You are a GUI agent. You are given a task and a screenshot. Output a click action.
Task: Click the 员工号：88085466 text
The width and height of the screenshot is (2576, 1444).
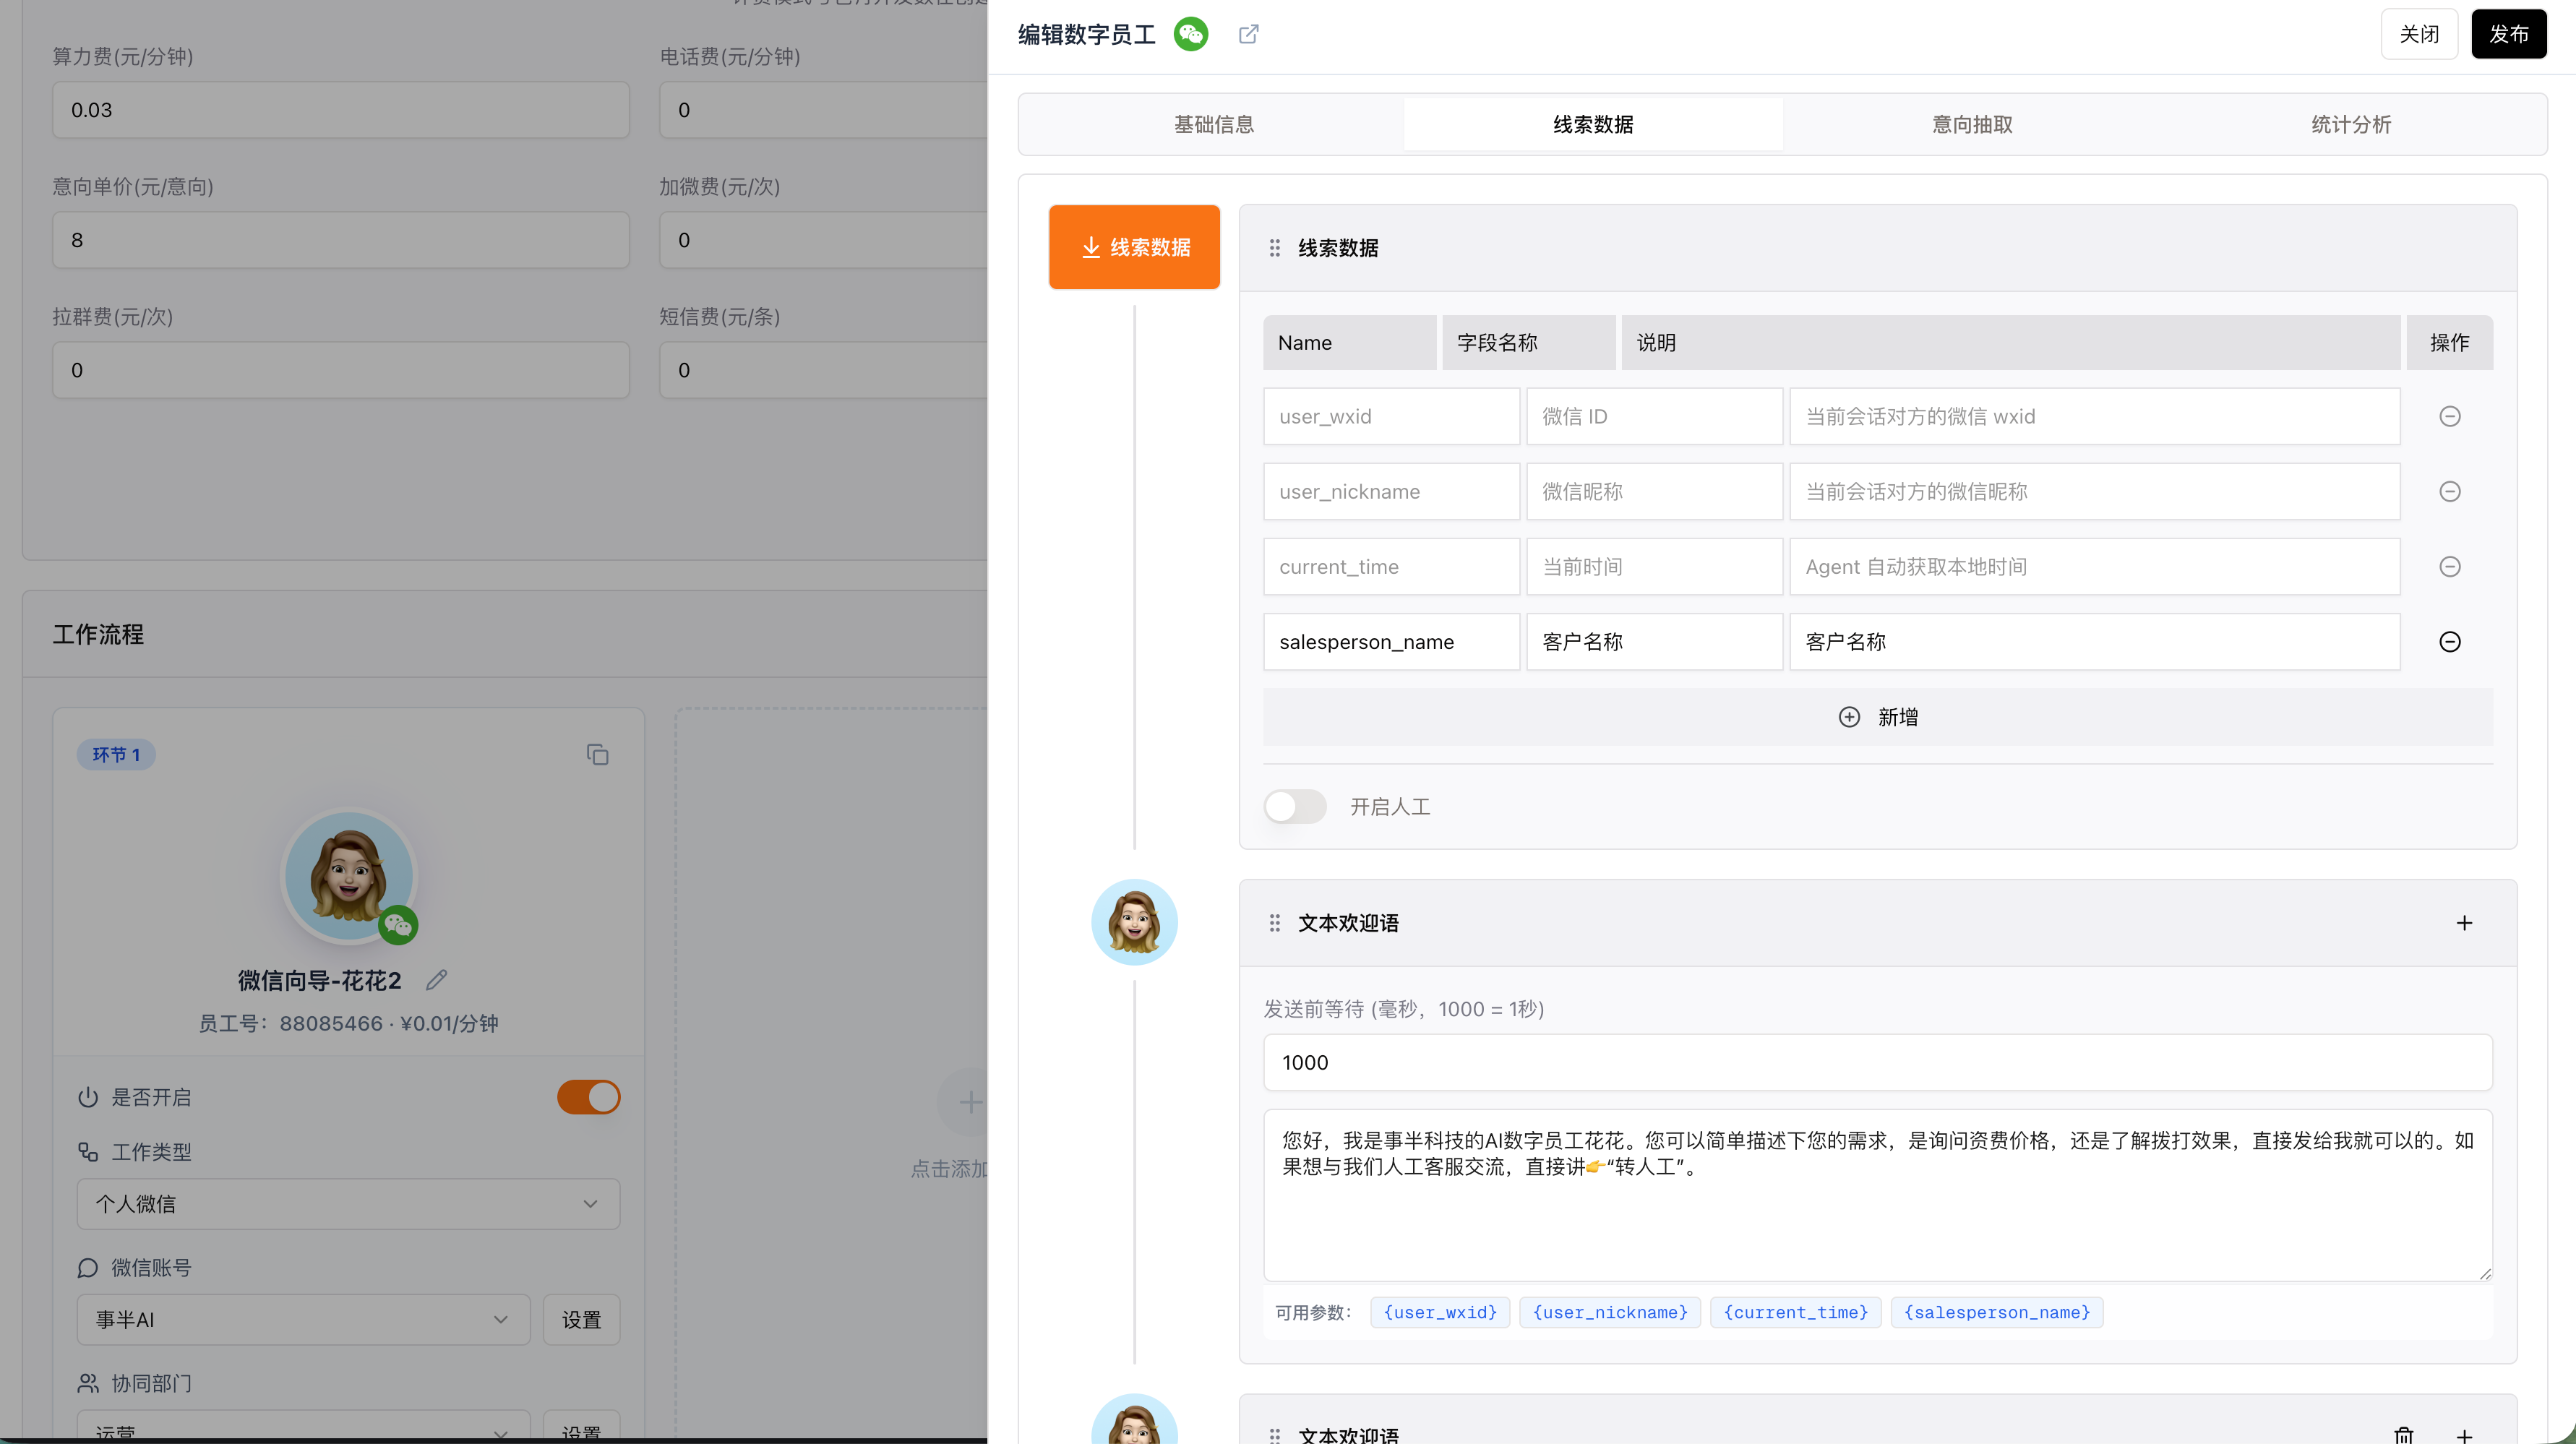[290, 1023]
